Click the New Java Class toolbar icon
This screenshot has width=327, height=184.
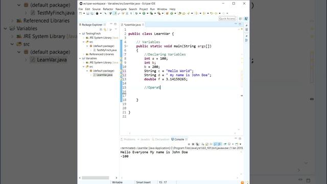point(172,13)
